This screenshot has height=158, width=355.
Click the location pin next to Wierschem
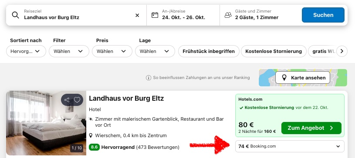(91, 136)
